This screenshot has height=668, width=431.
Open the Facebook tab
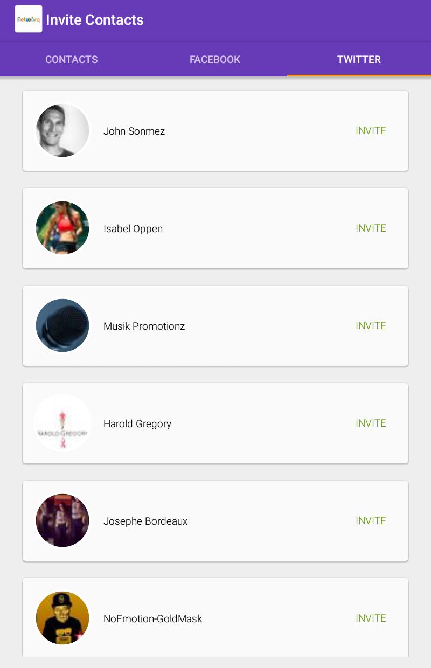tap(215, 60)
